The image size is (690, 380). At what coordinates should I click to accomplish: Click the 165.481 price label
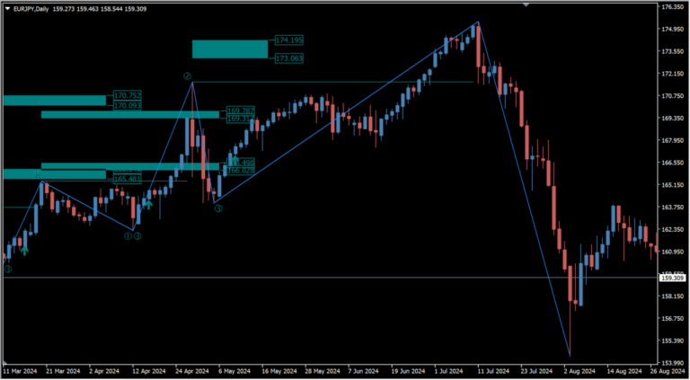128,180
